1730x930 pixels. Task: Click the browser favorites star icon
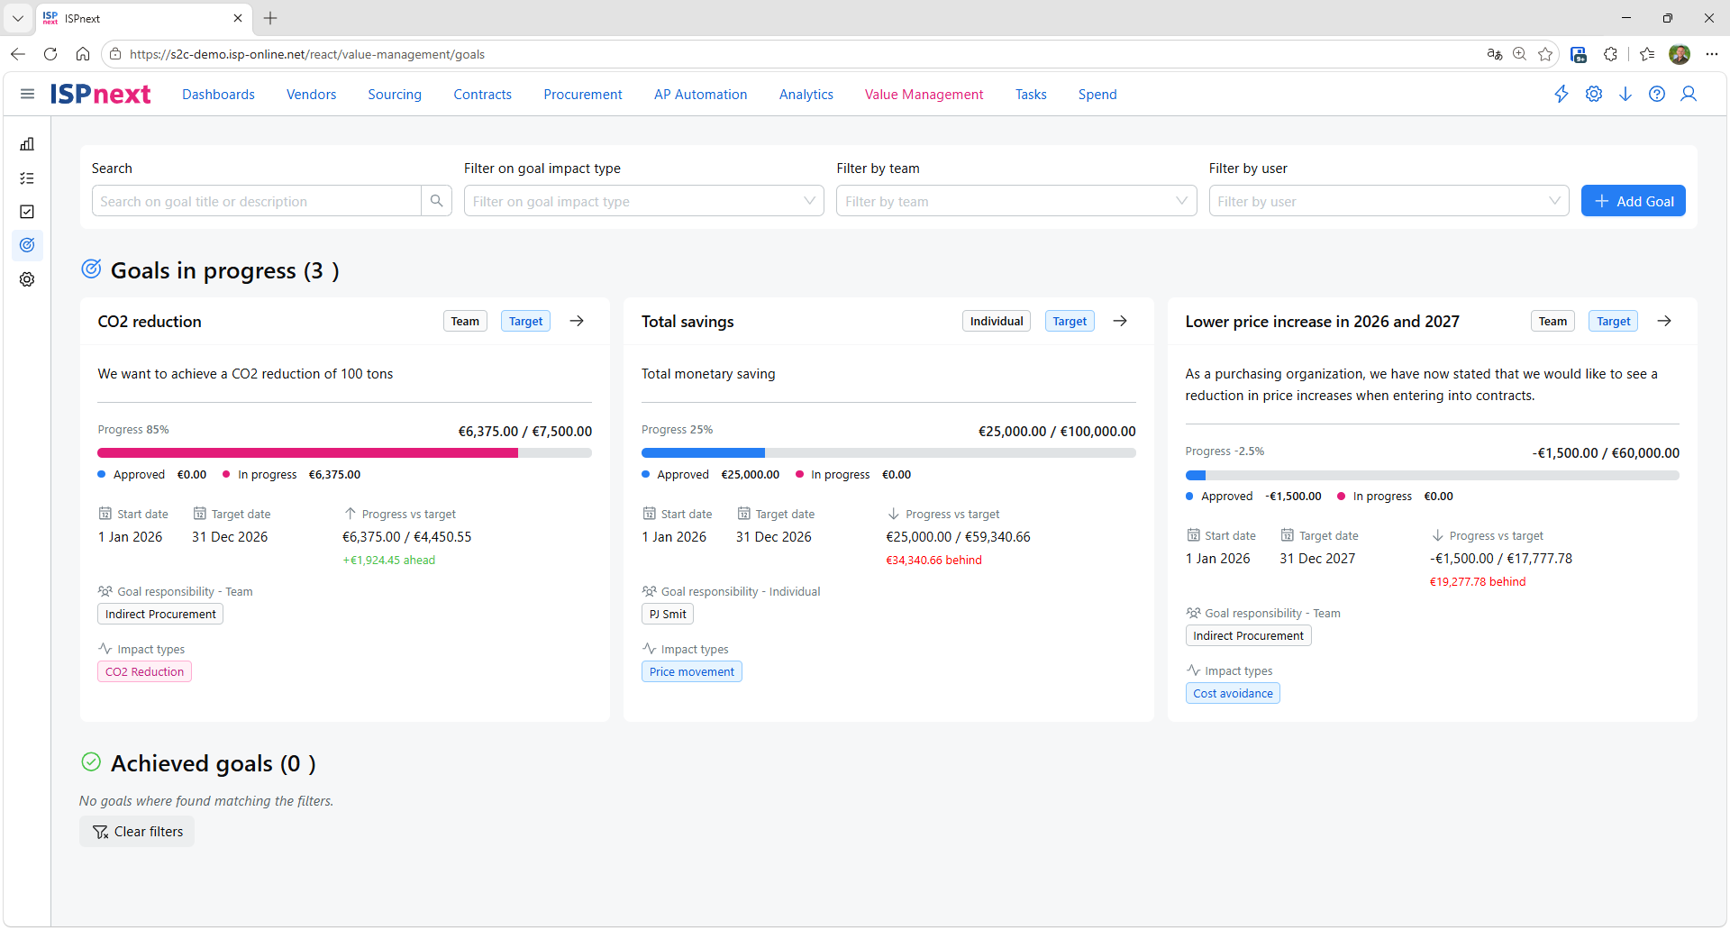pyautogui.click(x=1545, y=54)
